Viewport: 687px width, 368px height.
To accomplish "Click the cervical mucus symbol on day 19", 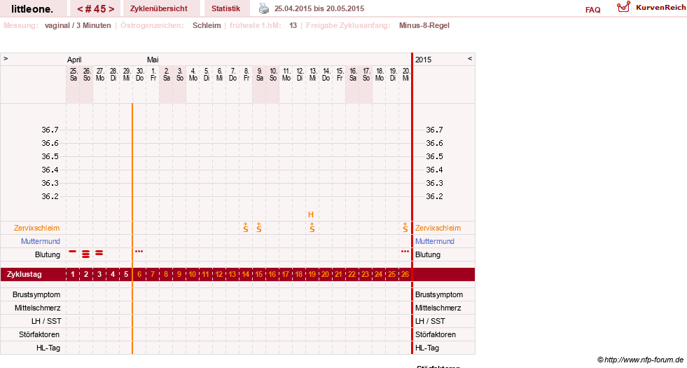I will 312,227.
